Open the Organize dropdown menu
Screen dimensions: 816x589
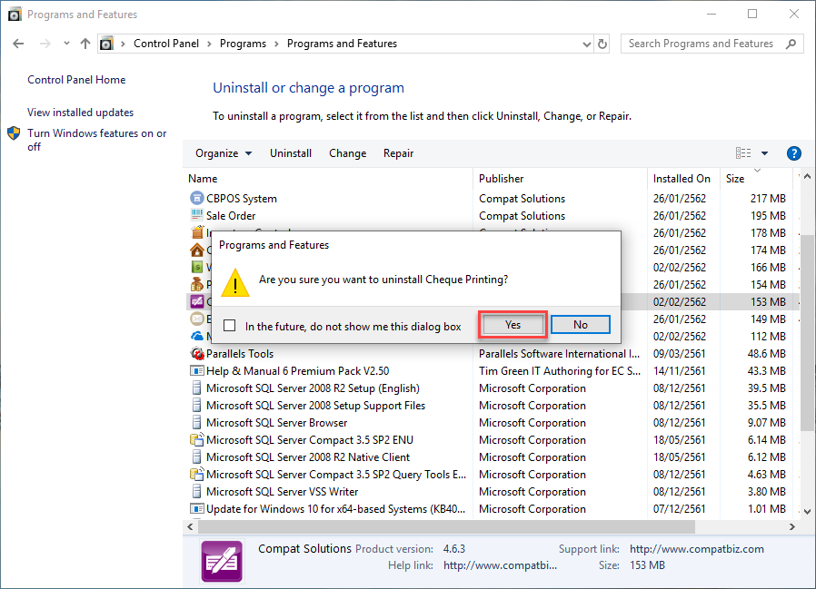pyautogui.click(x=224, y=153)
